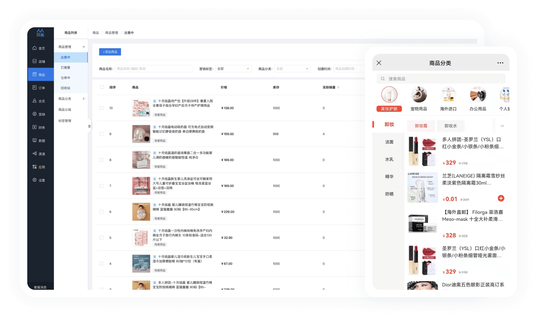Open the 商品分类 filter dropdown
Viewport: 539px width, 320px height.
click(x=292, y=69)
